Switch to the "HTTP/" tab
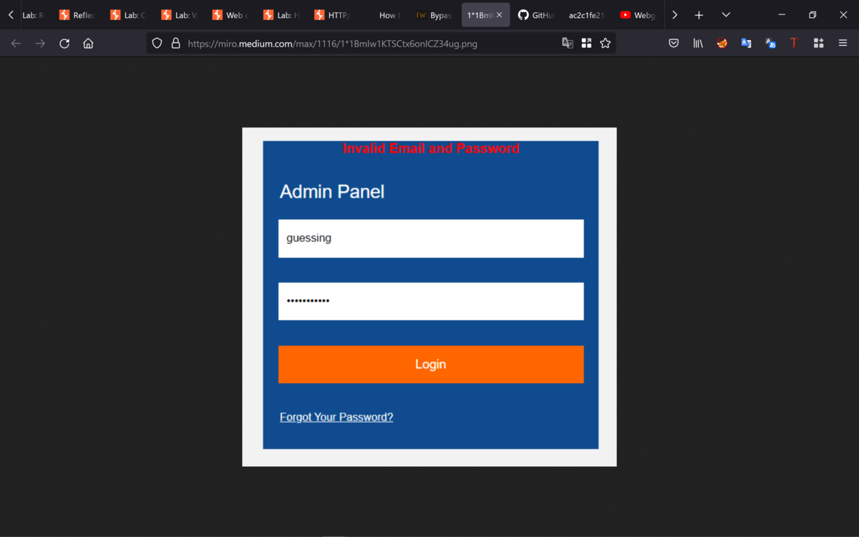The height and width of the screenshot is (537, 859). tap(332, 15)
